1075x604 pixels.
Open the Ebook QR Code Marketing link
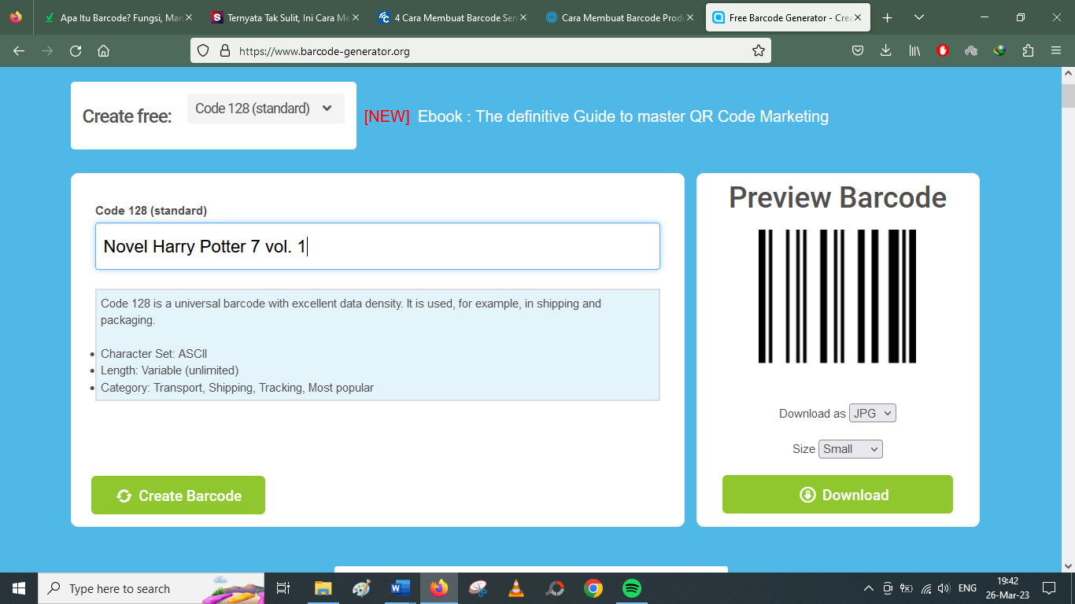[623, 116]
